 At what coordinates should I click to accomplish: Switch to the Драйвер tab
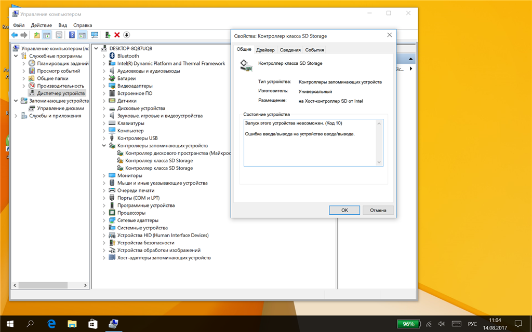pos(265,50)
